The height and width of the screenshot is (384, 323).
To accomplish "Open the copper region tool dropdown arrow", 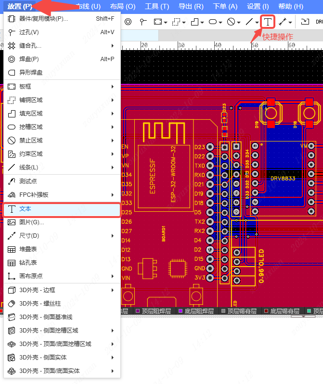I will click(184, 23).
